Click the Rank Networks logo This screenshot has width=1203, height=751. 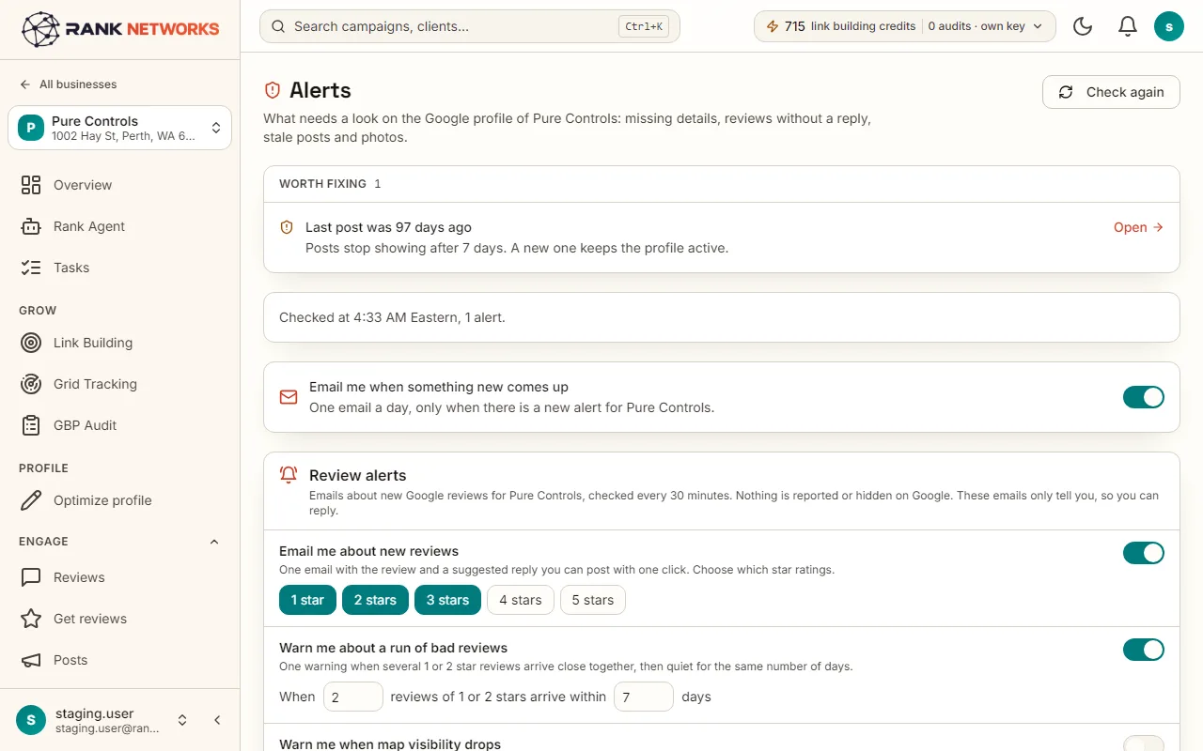[120, 29]
